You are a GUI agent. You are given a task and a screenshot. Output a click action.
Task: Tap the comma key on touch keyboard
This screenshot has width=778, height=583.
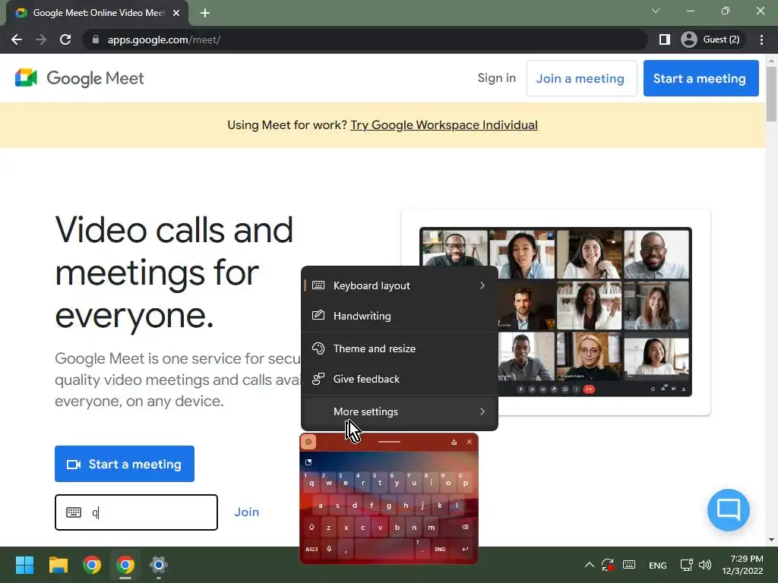point(346,550)
